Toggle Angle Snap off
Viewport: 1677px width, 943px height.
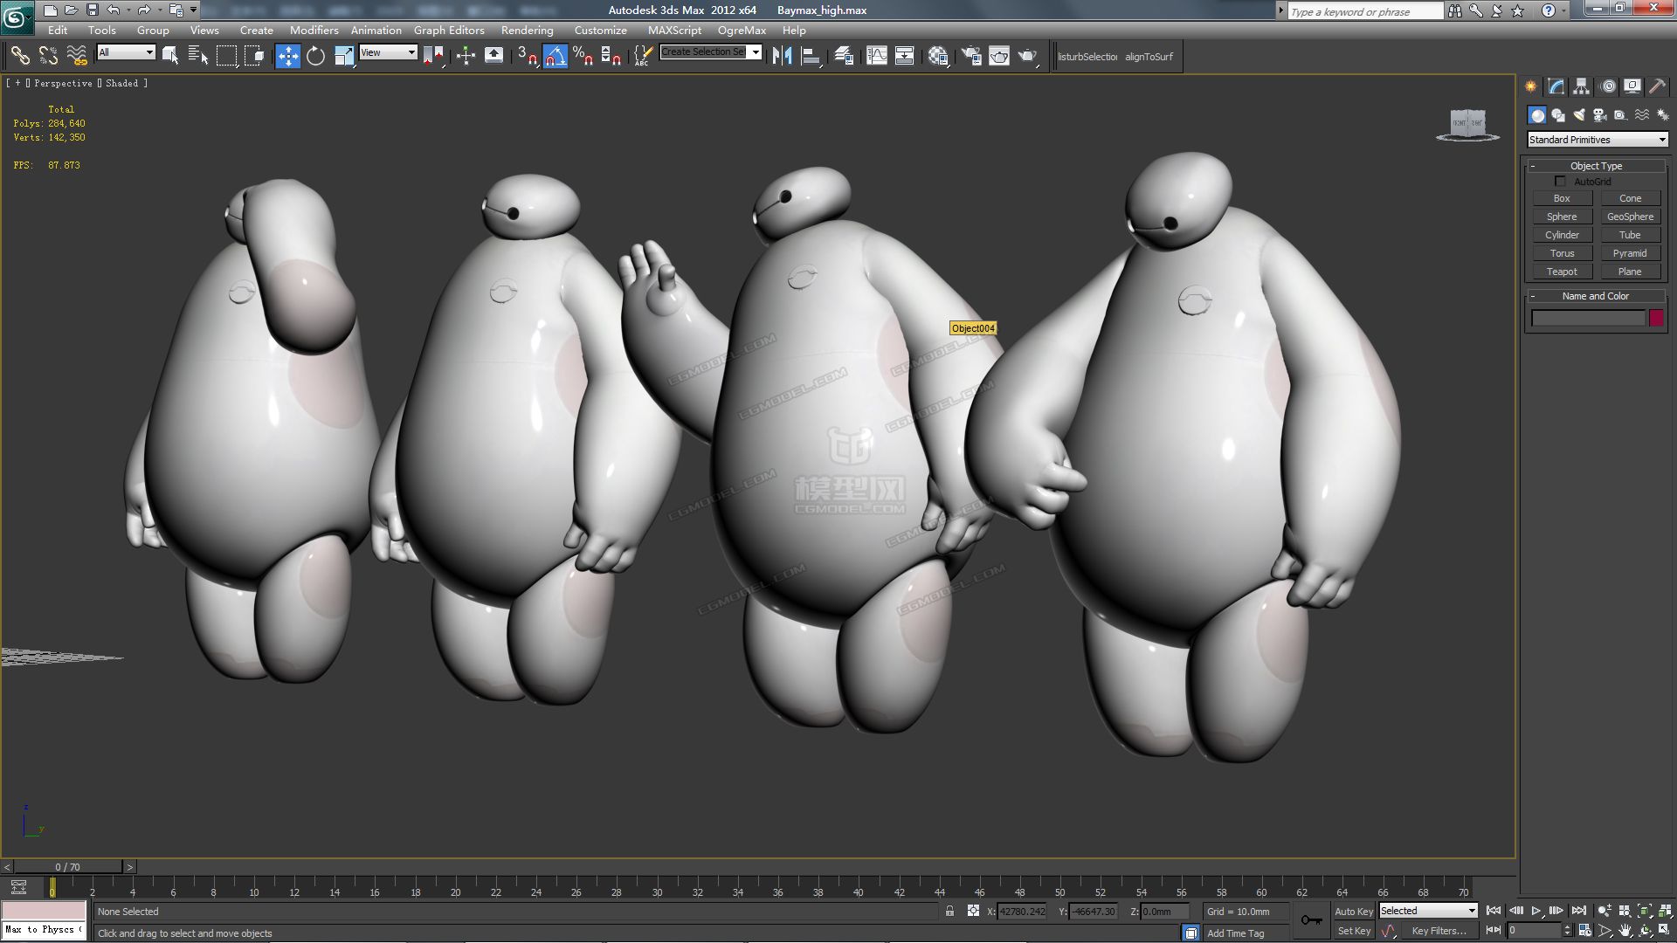pyautogui.click(x=555, y=56)
